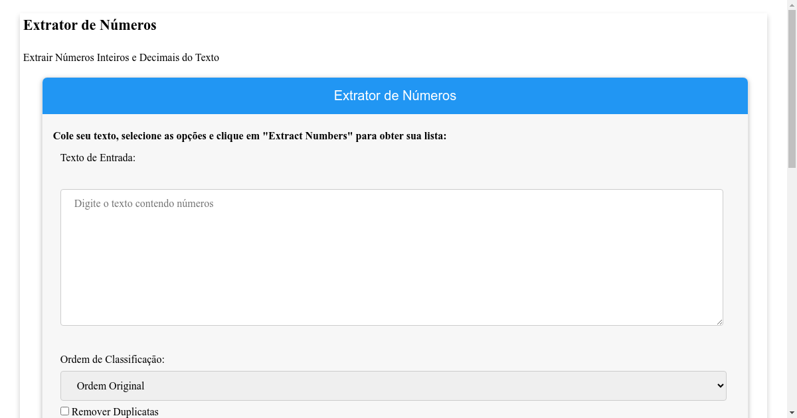This screenshot has width=797, height=418.
Task: Click the scrollbar up arrow
Action: pyautogui.click(x=792, y=4)
